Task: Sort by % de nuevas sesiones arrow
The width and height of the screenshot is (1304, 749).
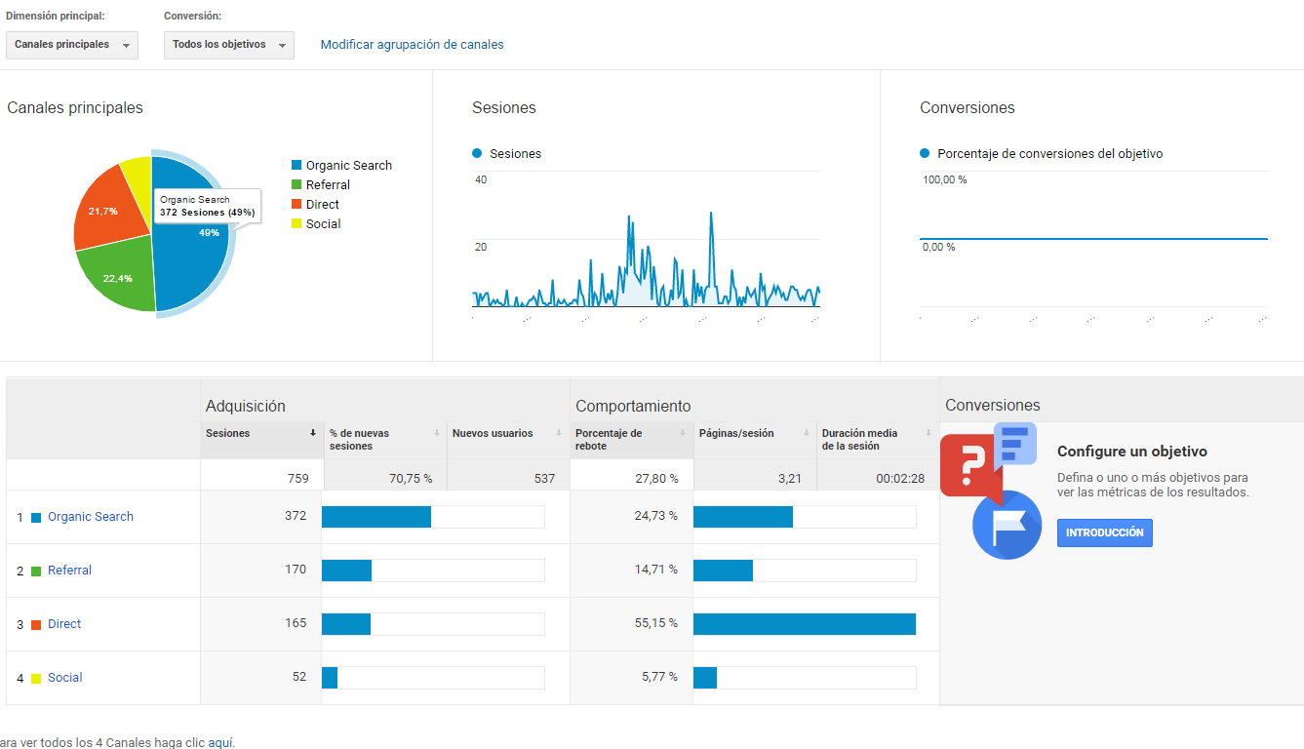Action: pyautogui.click(x=437, y=433)
